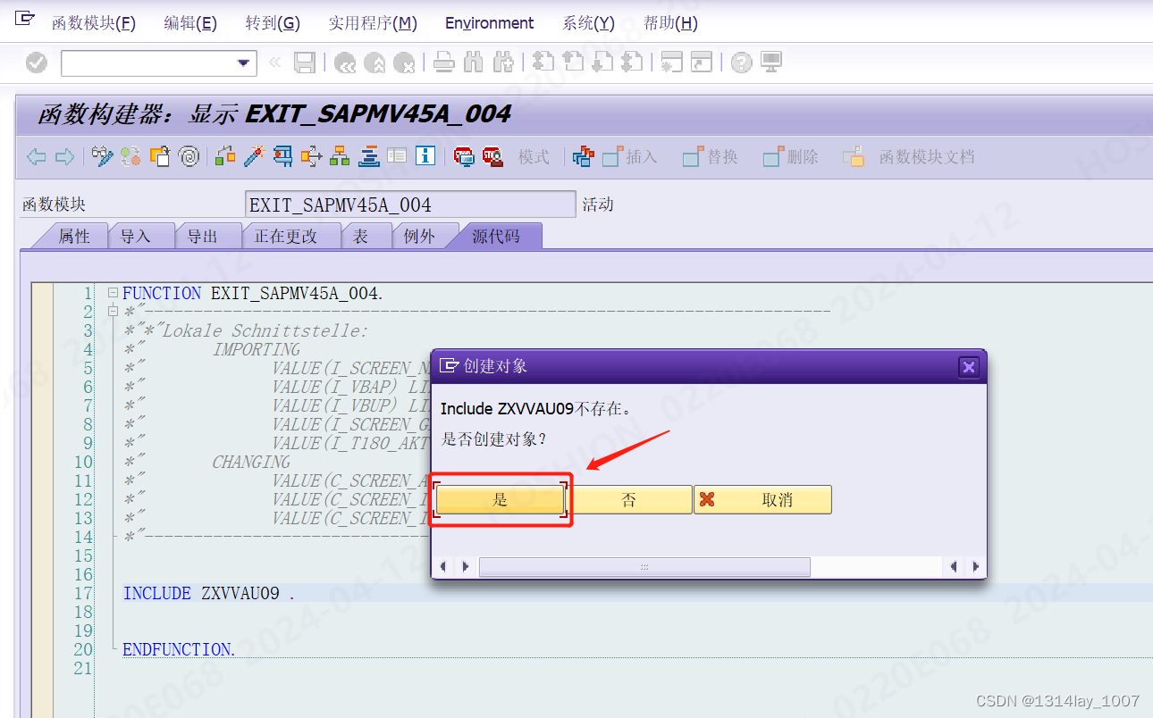Click the Customize Local Layout monitor icon
The width and height of the screenshot is (1153, 718).
click(770, 63)
